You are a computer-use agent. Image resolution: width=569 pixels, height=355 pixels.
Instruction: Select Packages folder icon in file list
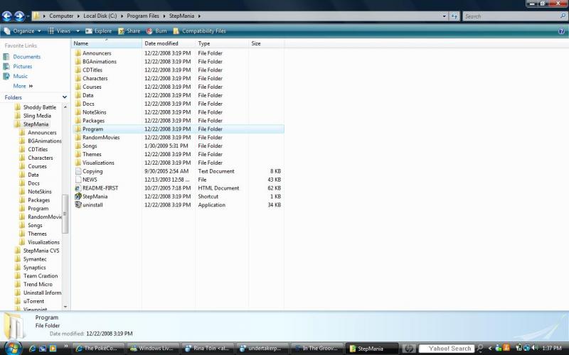(x=78, y=121)
